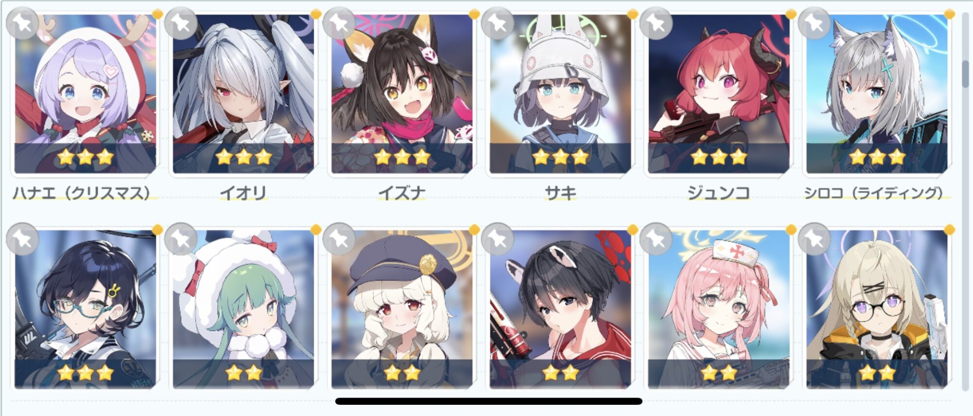The height and width of the screenshot is (416, 973).
Task: Pin the イズナ character card
Action: point(339,23)
